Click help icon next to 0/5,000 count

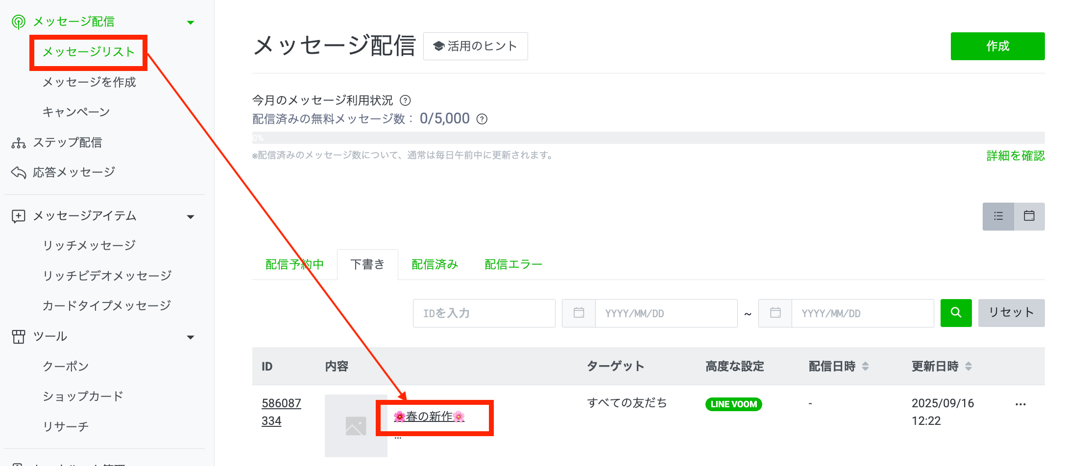482,119
